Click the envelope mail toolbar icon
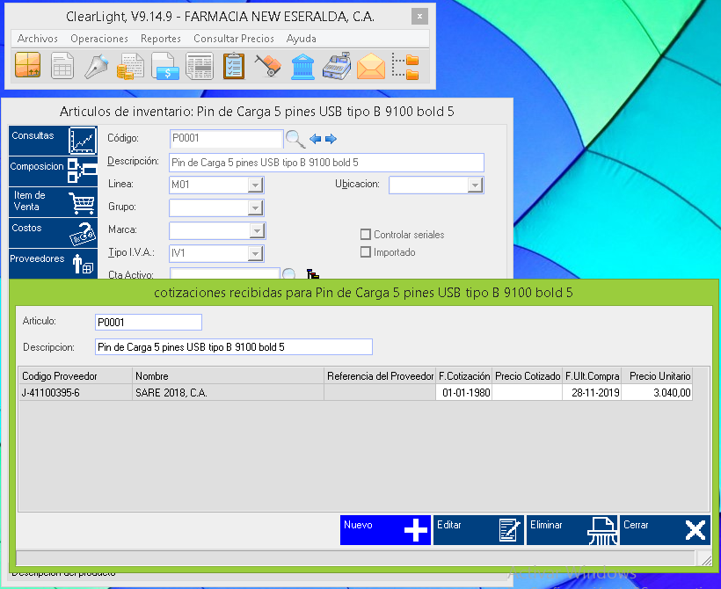The height and width of the screenshot is (589, 721). click(x=371, y=66)
